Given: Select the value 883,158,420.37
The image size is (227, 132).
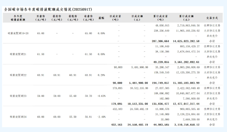Looking at the screenshot, I should (x=190, y=47).
